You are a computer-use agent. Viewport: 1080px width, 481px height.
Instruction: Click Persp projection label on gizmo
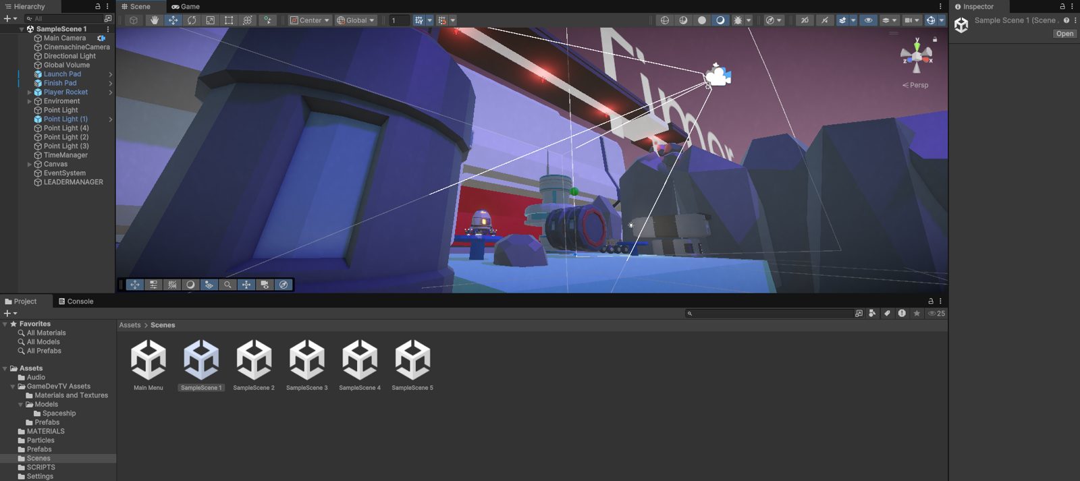click(915, 85)
